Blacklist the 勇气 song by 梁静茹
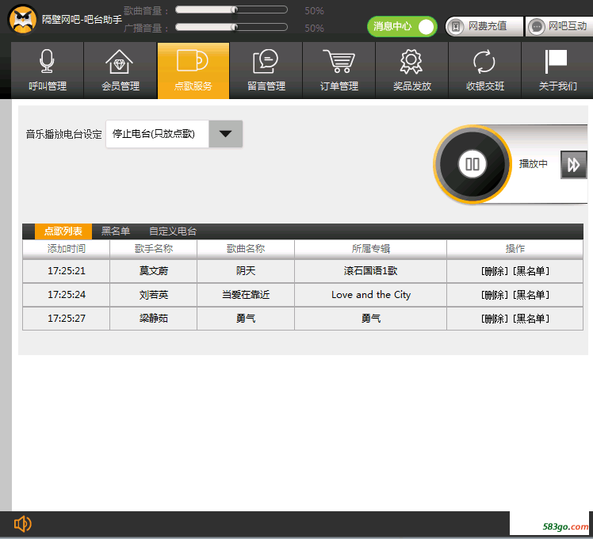 click(531, 319)
